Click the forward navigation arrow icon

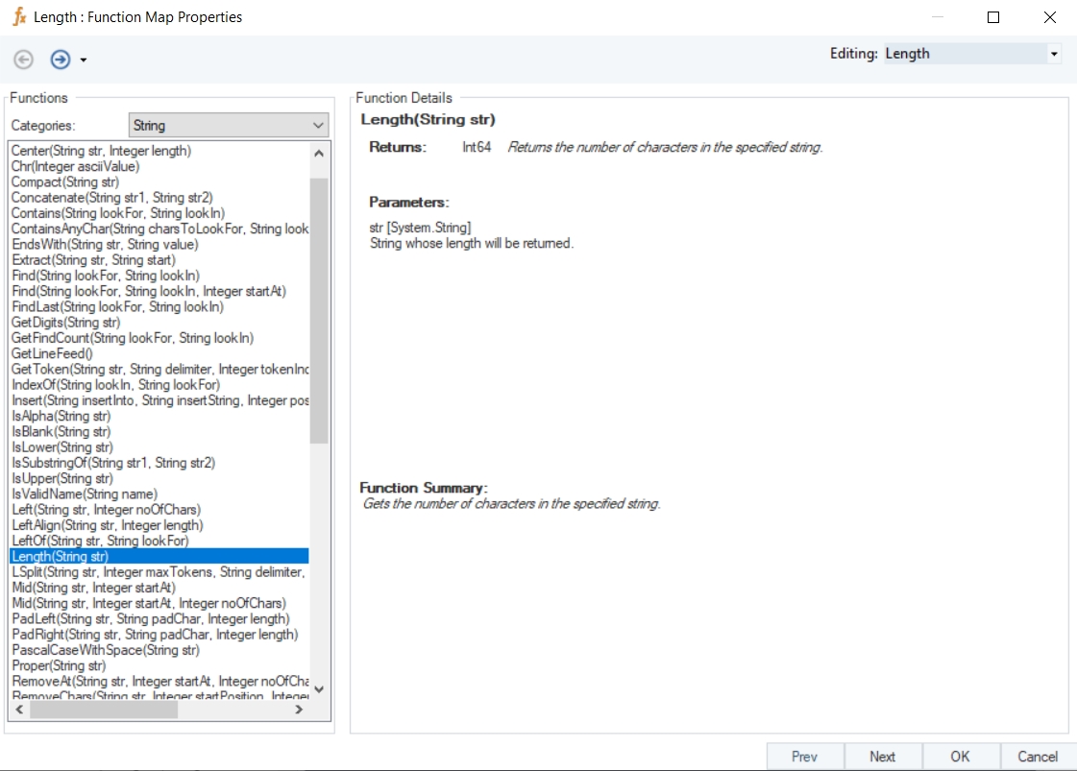point(61,60)
